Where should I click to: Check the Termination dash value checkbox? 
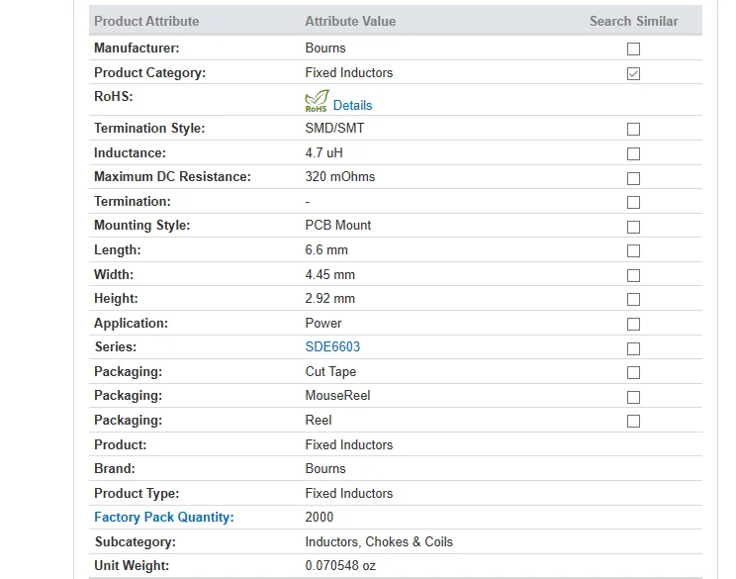click(633, 202)
